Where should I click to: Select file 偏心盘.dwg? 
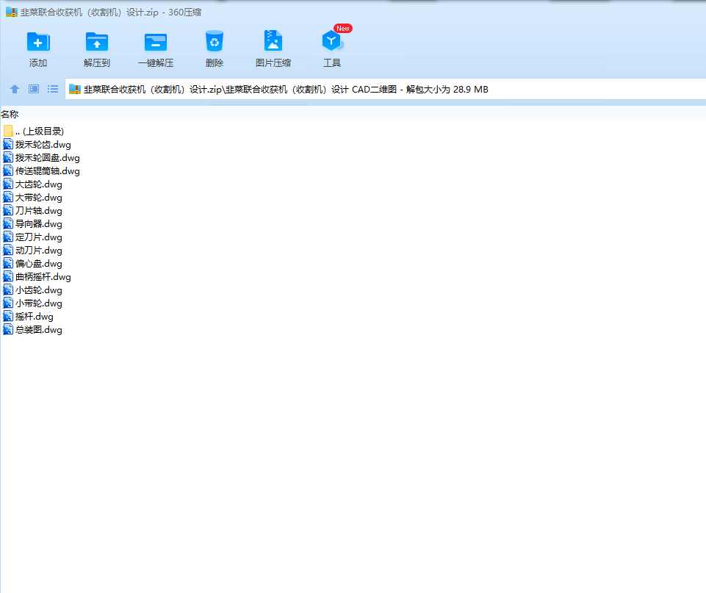coord(32,263)
